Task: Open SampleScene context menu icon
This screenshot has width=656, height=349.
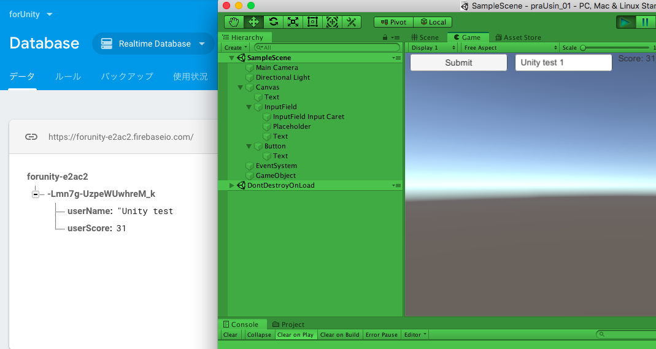Action: pos(396,58)
